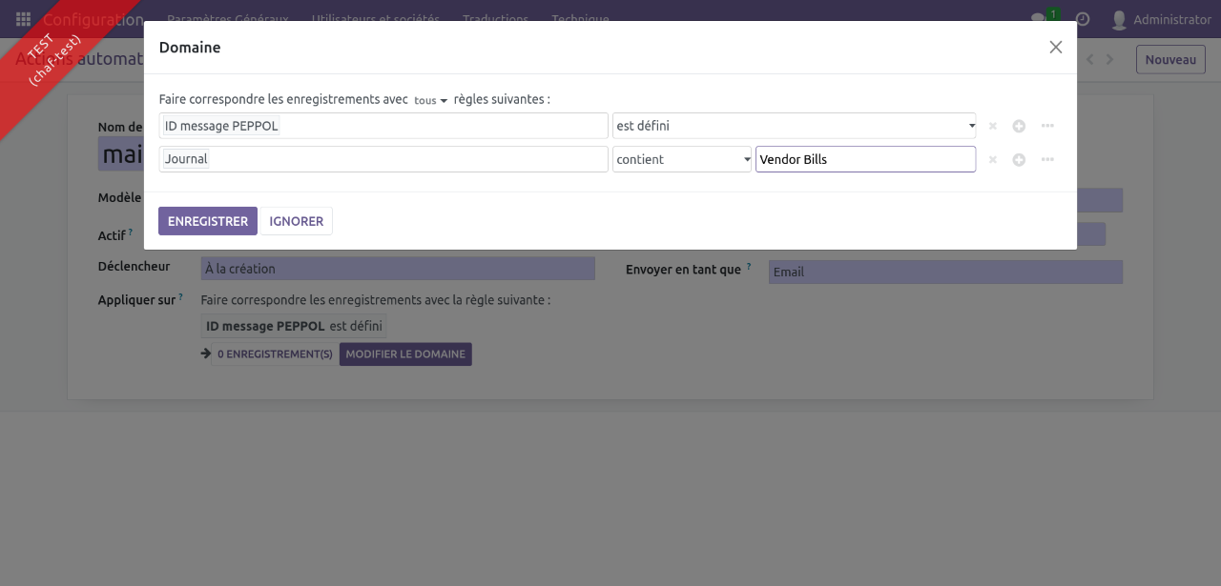Open the Traductions menu
Viewport: 1221px width, 586px height.
tap(495, 19)
